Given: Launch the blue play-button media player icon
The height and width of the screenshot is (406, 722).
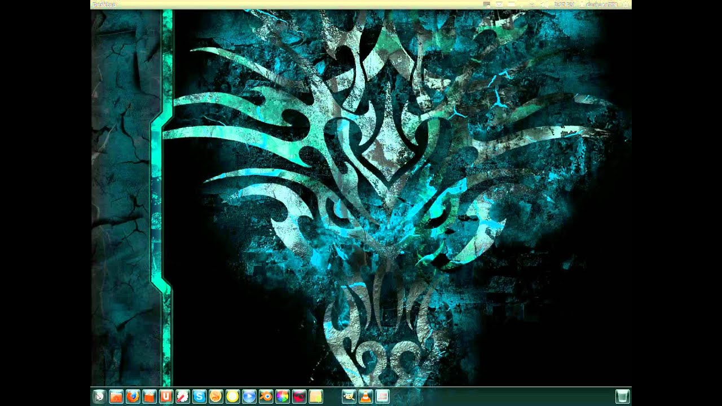Looking at the screenshot, I should [x=249, y=396].
